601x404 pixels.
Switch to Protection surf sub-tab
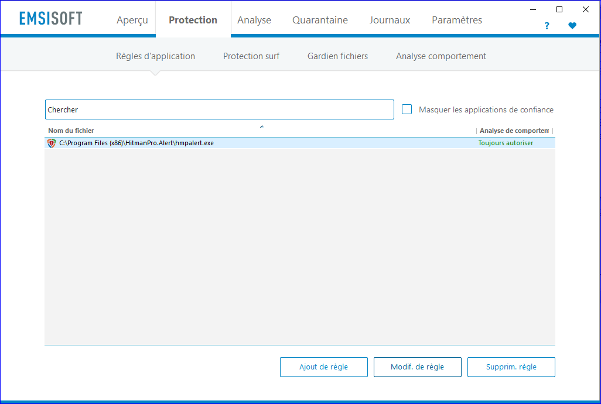click(x=251, y=56)
